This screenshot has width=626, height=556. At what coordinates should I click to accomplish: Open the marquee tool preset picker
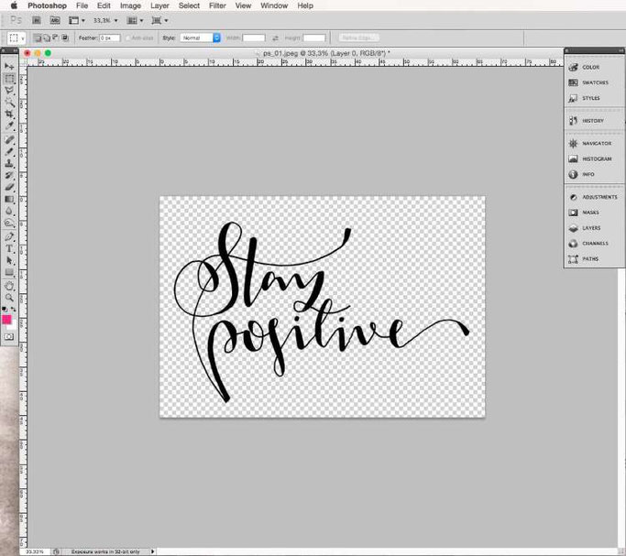click(x=16, y=38)
